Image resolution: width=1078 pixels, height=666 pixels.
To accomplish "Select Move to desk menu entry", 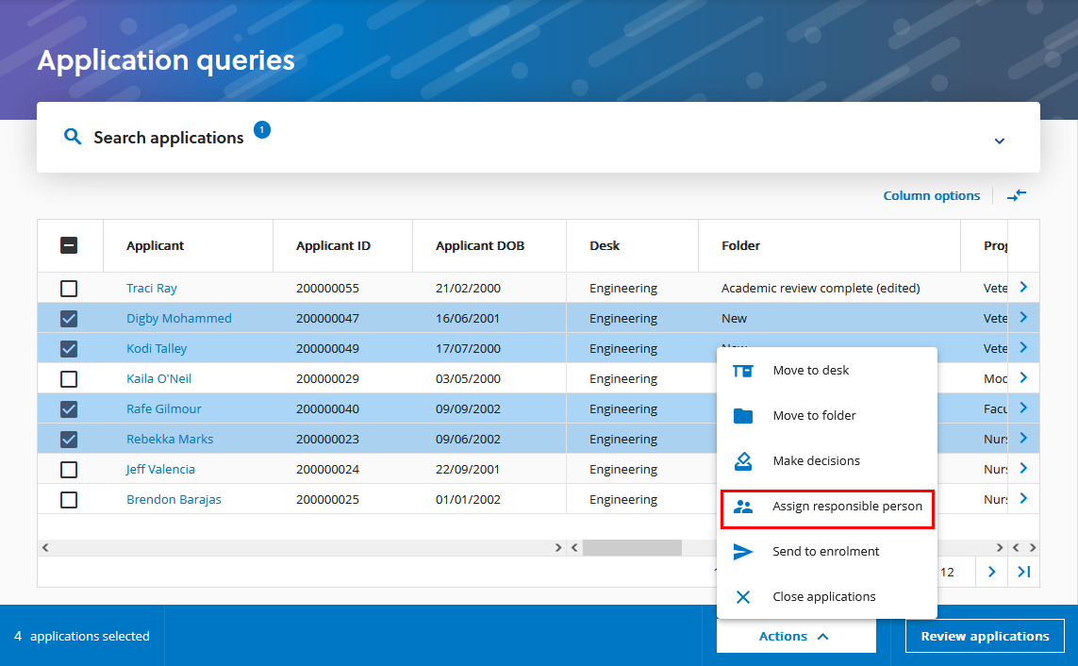I will [827, 371].
